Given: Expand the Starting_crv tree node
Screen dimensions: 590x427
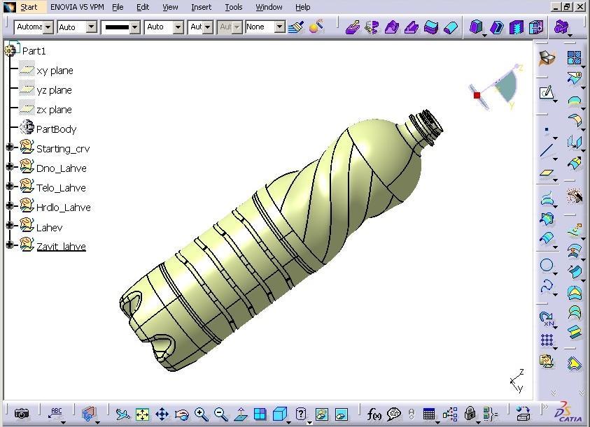Looking at the screenshot, I should pyautogui.click(x=10, y=147).
